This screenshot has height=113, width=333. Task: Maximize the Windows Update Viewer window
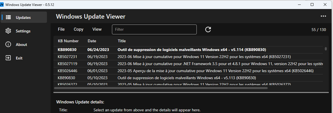(x=312, y=5)
